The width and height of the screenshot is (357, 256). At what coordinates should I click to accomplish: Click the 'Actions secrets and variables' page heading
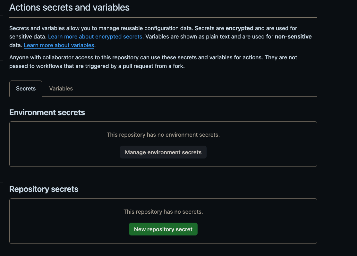point(69,7)
